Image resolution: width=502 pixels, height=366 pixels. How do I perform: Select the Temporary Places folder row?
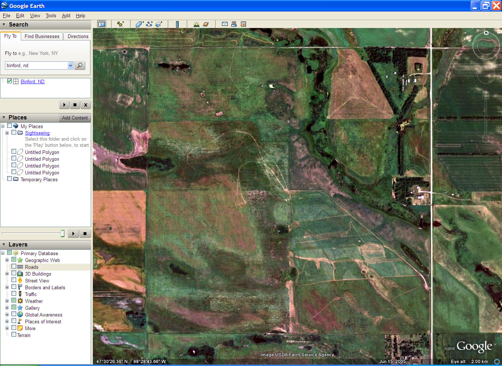pos(39,179)
